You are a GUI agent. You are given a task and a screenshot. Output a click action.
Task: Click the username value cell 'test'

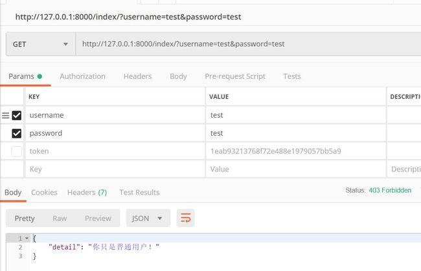pyautogui.click(x=296, y=115)
